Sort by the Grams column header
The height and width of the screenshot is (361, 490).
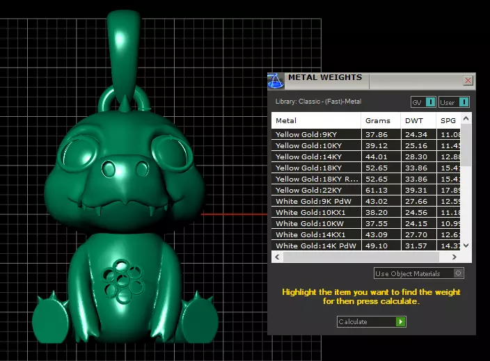381,120
